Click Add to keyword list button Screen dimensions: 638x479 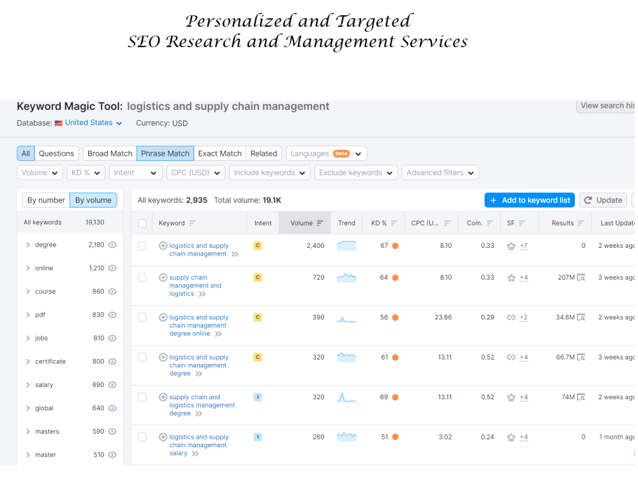click(530, 200)
